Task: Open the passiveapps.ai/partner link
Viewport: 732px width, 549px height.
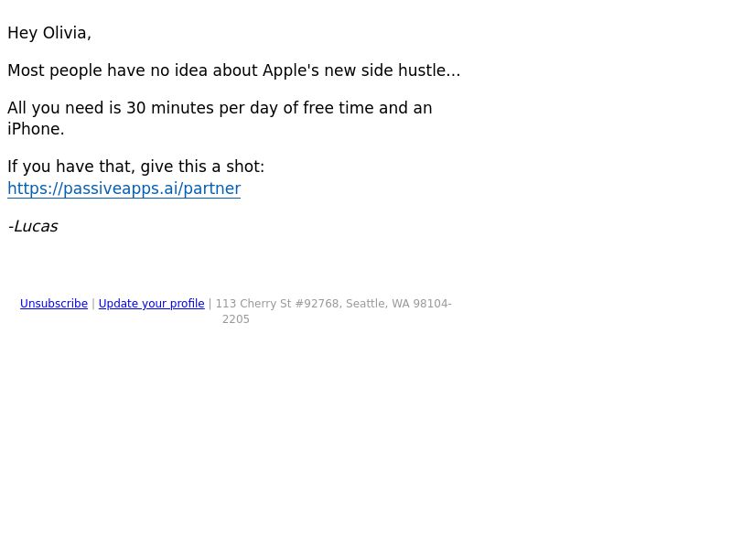Action: pos(124,188)
